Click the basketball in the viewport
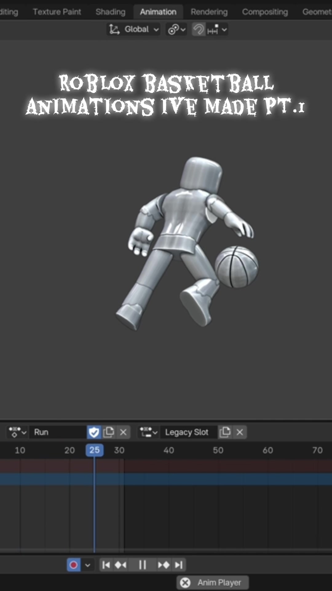Screen dimensions: 332x591 click(236, 267)
